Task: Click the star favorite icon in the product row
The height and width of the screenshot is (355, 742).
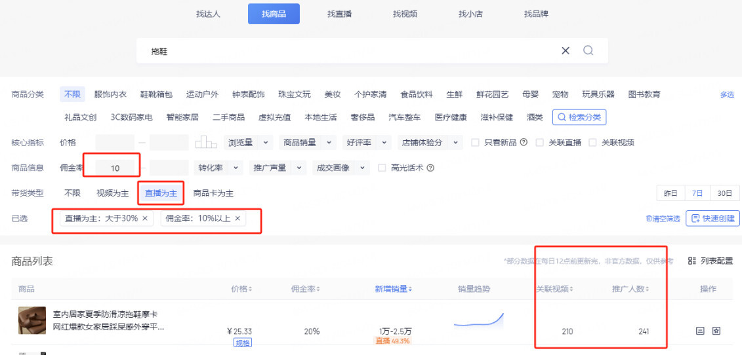Action: tap(716, 331)
